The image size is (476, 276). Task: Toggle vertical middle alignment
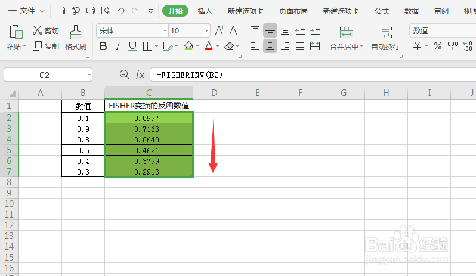[270, 30]
